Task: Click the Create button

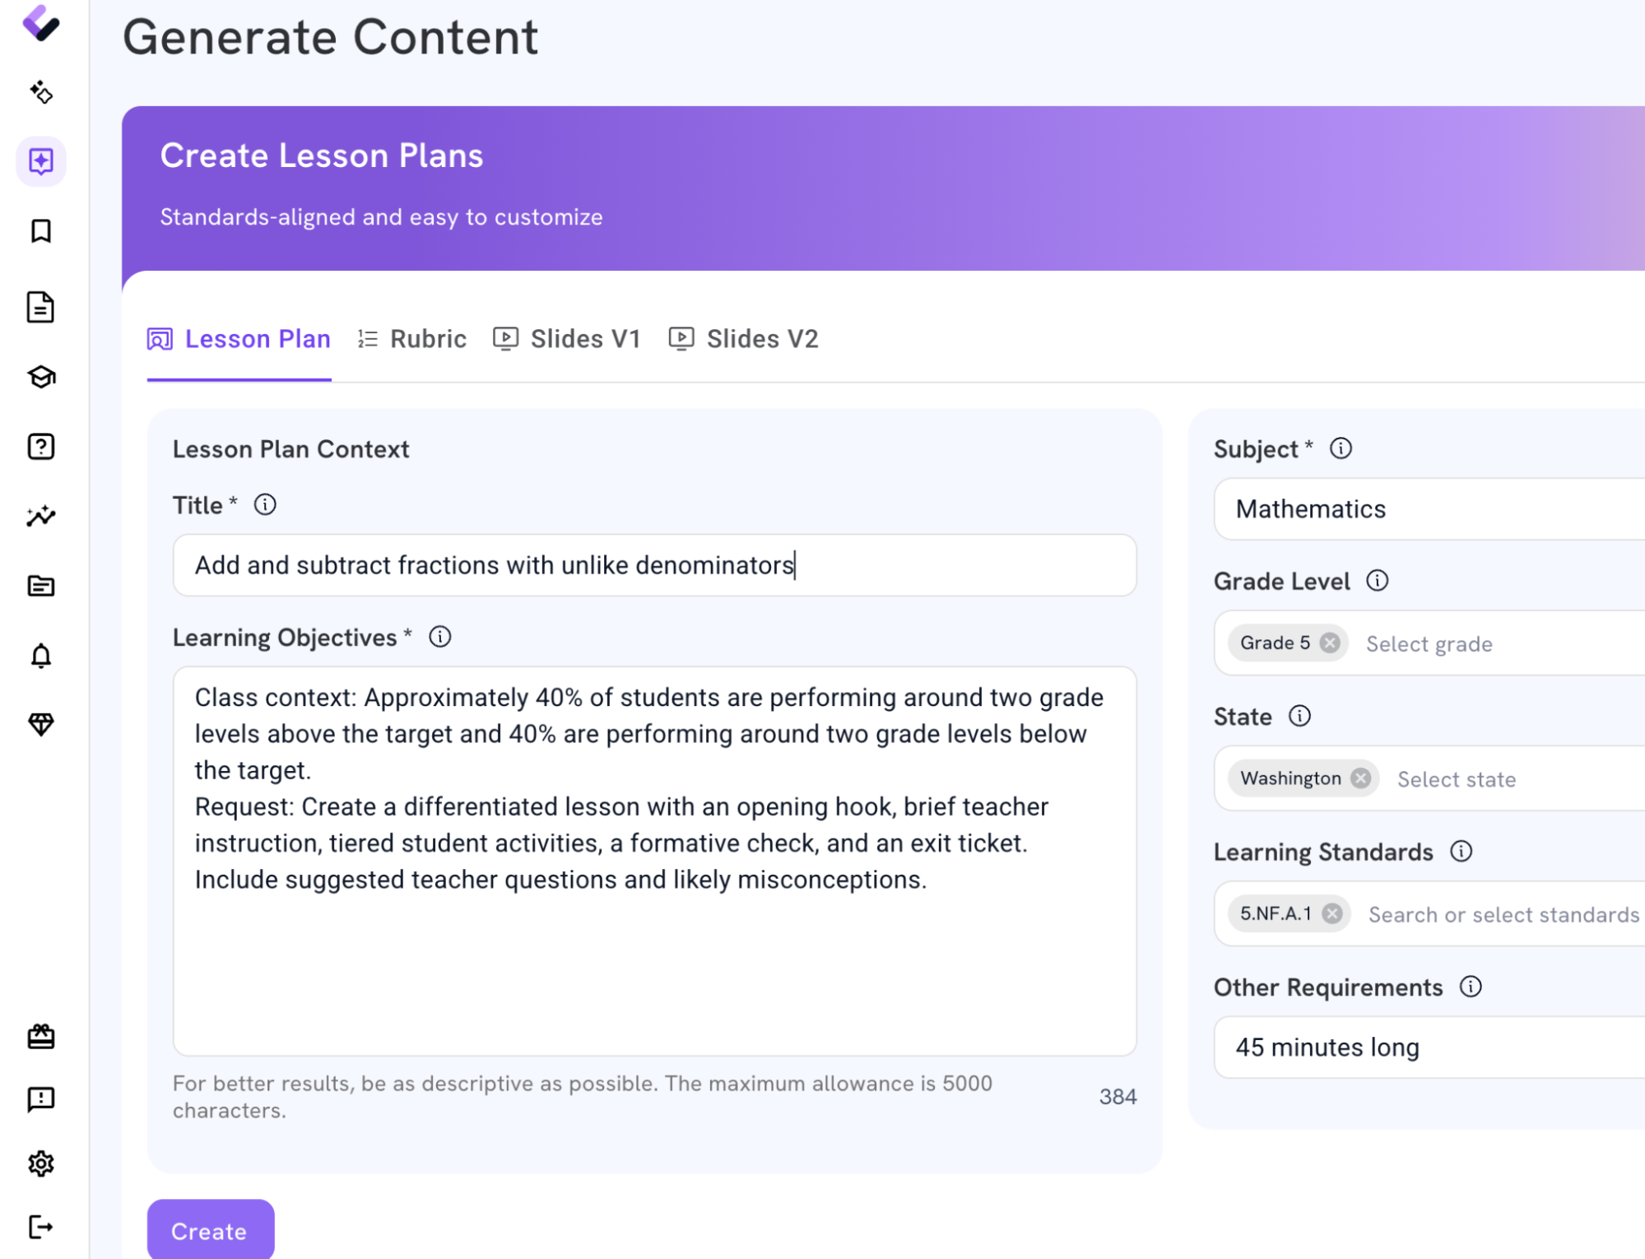Action: tap(211, 1229)
